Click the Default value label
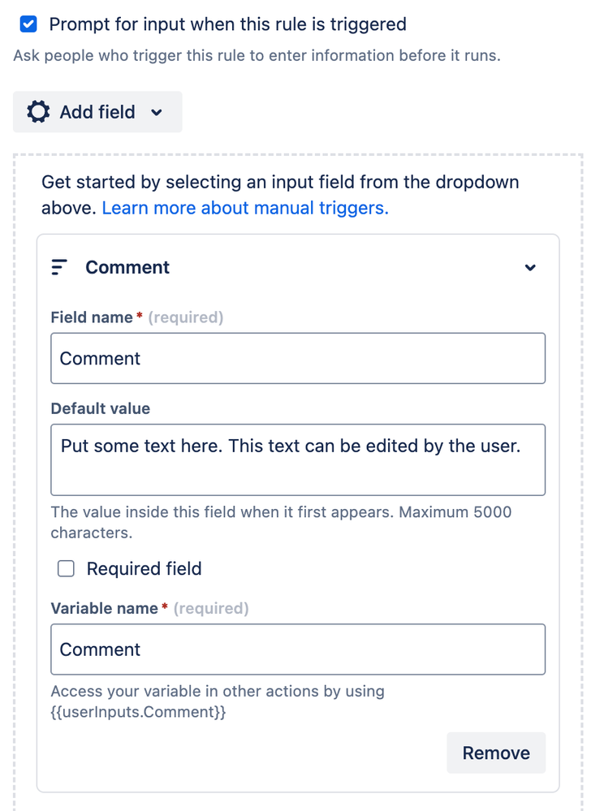 point(101,408)
